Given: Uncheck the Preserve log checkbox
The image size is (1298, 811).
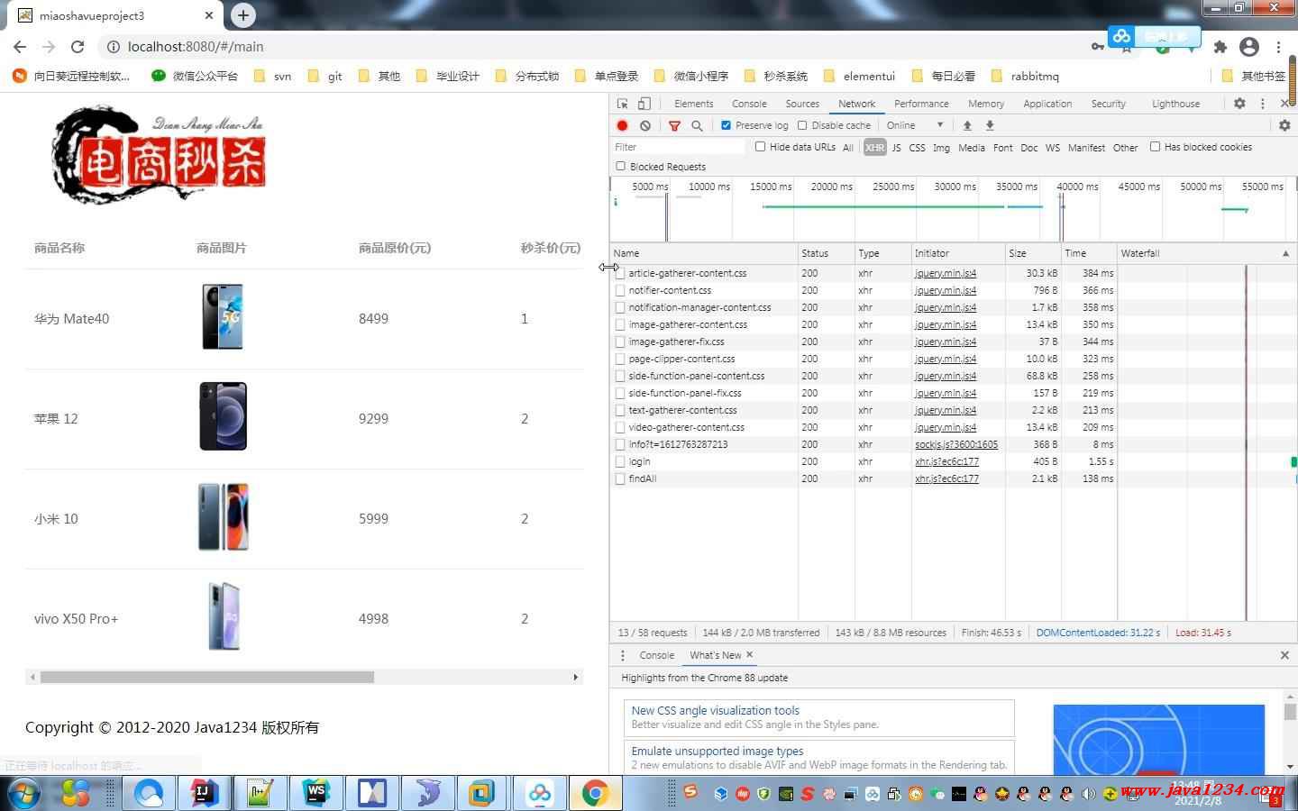Looking at the screenshot, I should click(726, 125).
